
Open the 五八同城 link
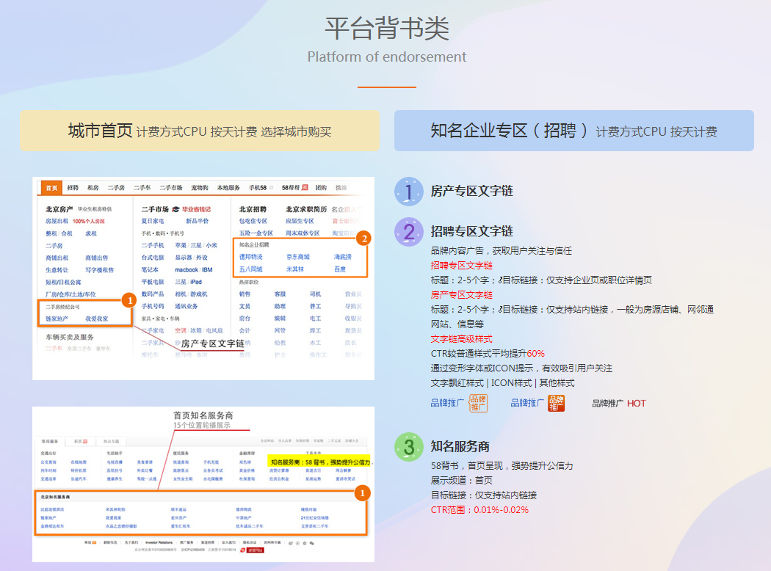[x=251, y=269]
